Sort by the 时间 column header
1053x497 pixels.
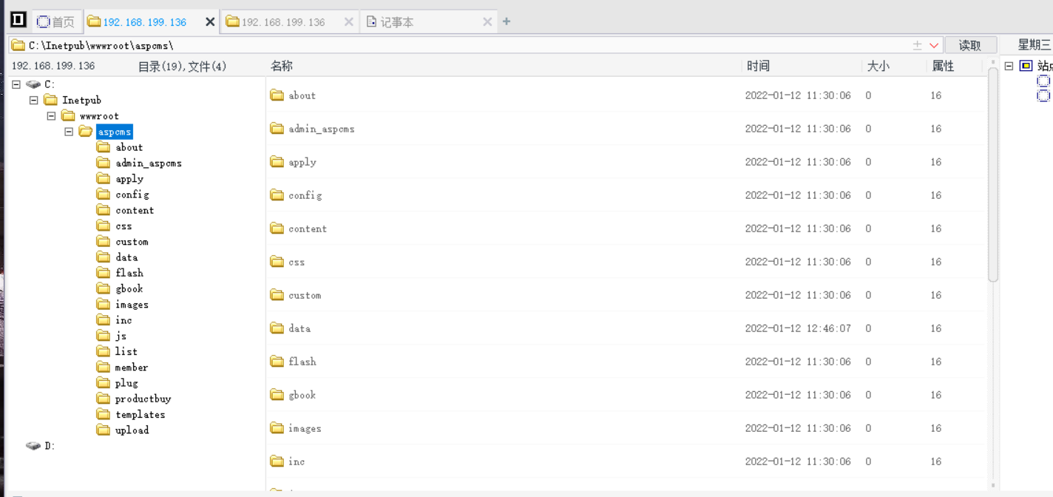pos(758,66)
